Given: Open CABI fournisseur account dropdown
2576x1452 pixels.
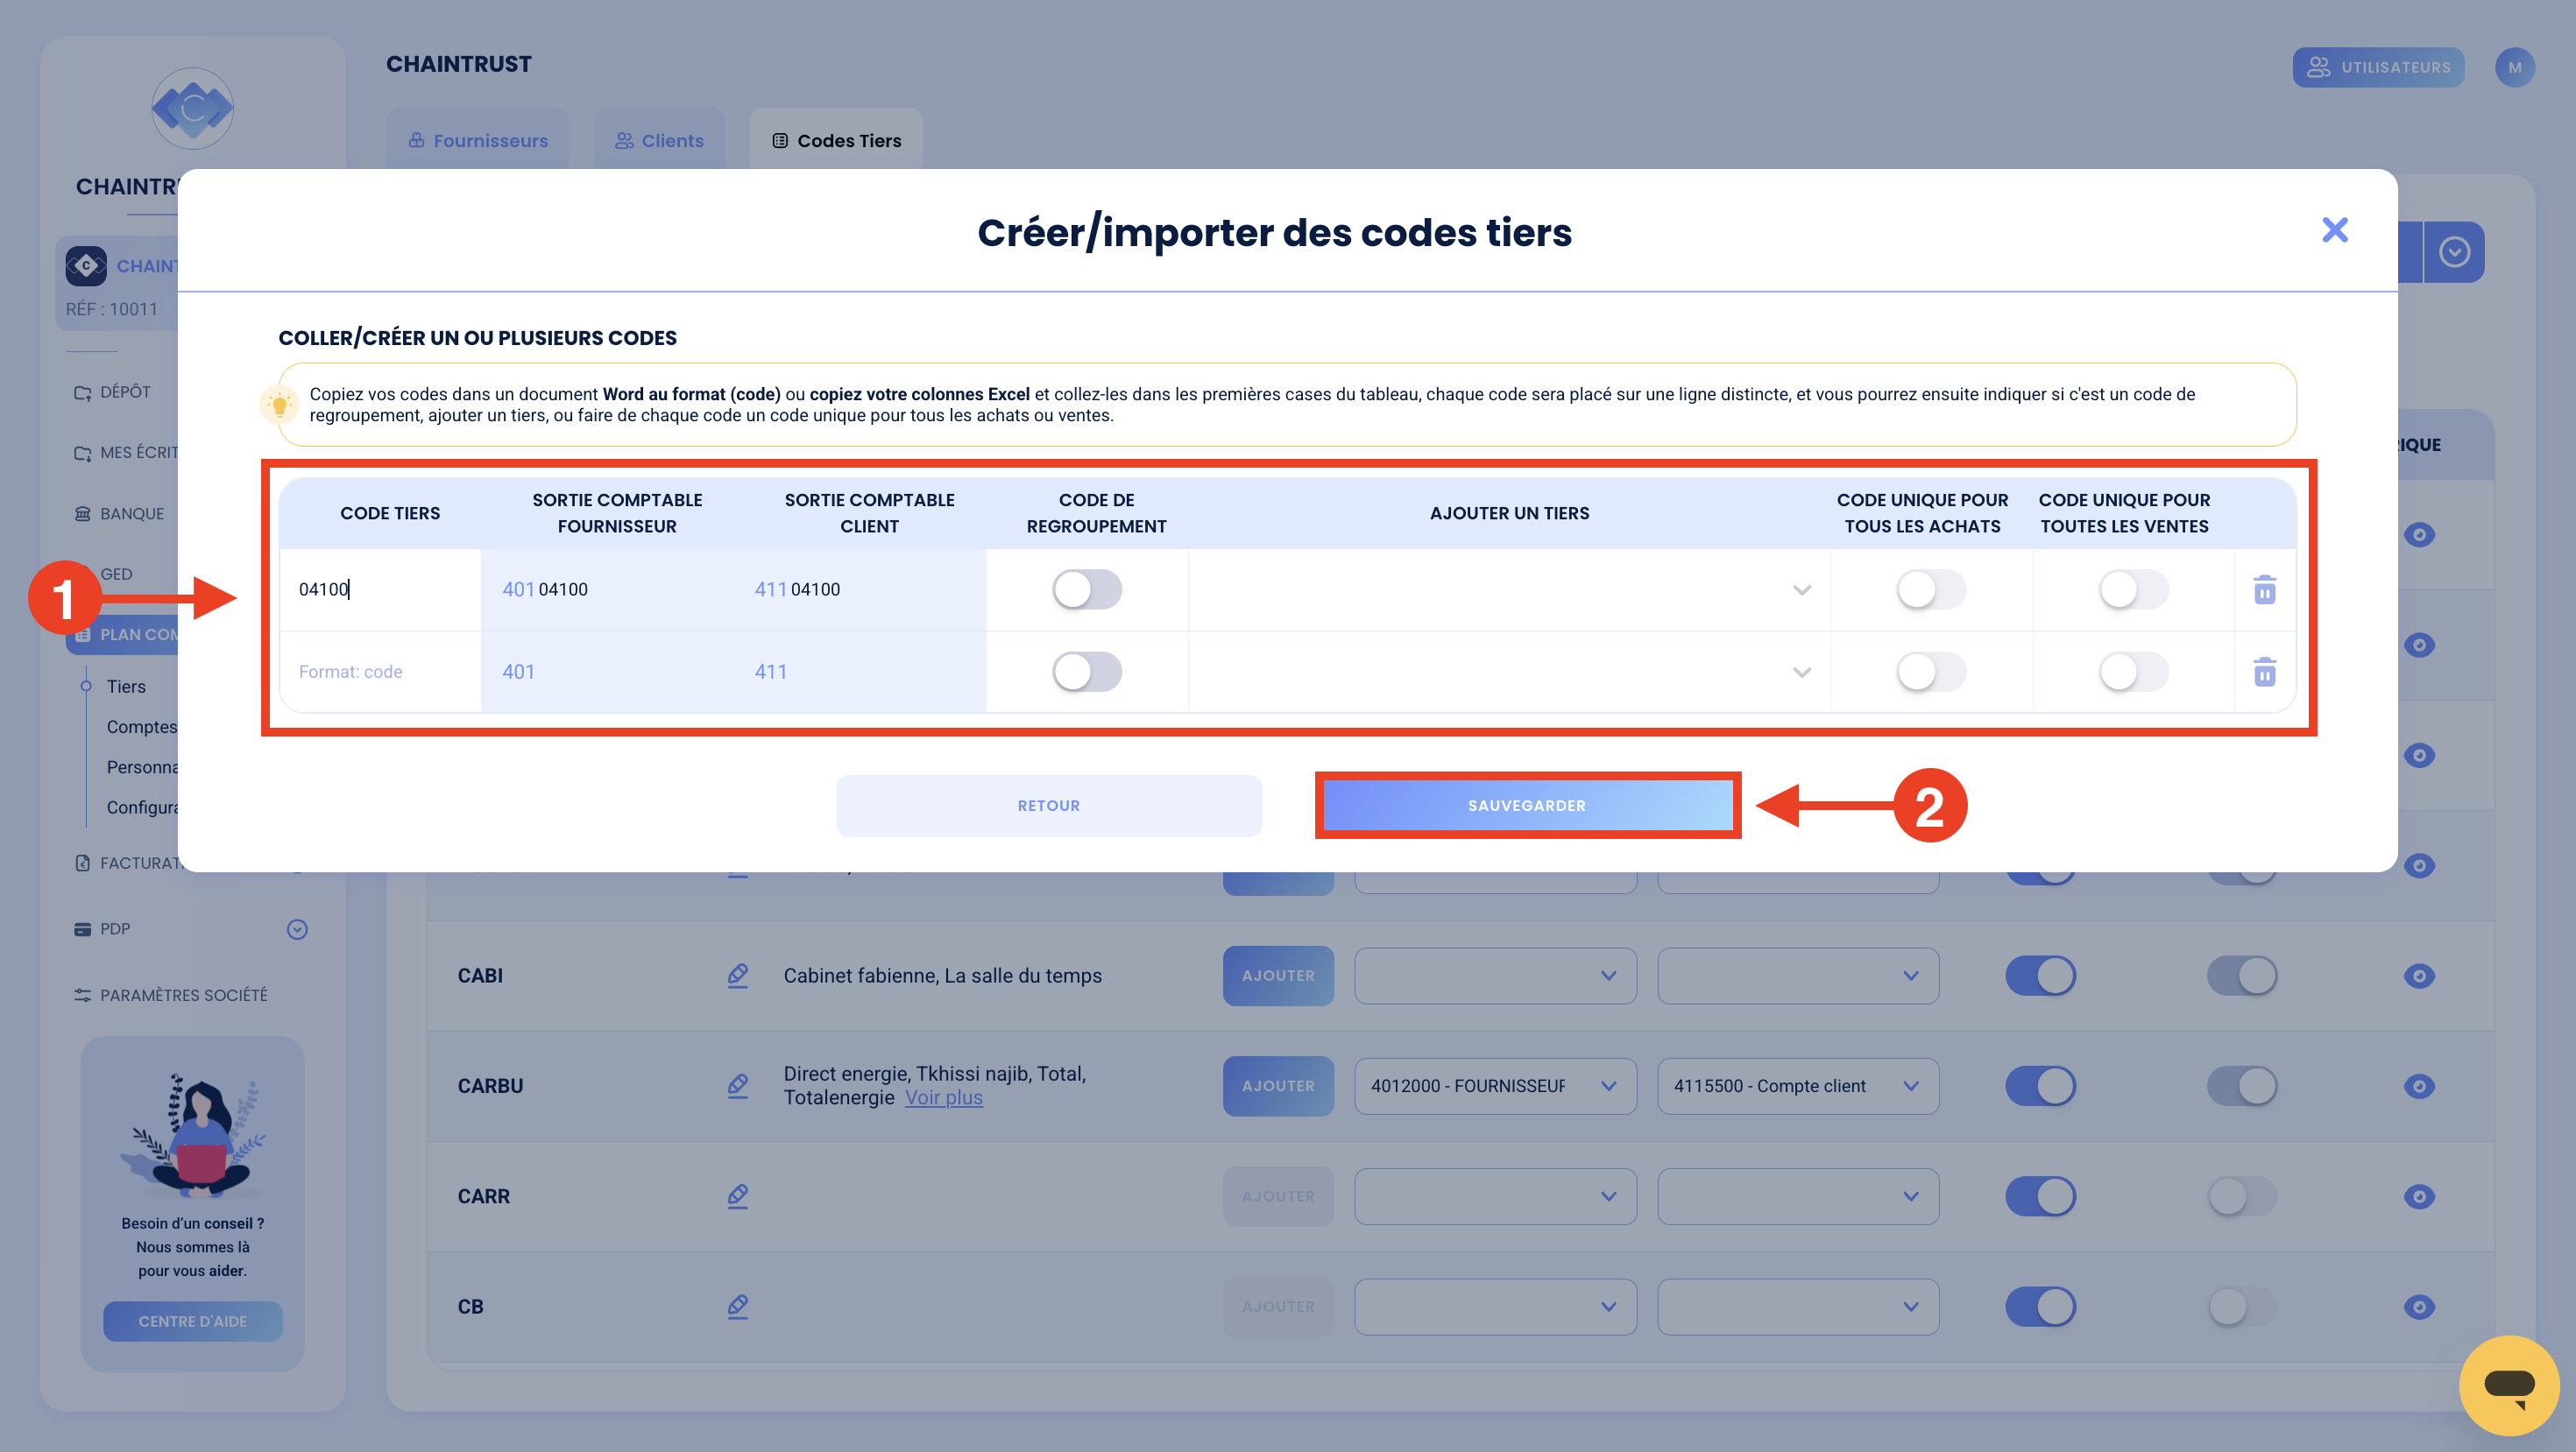Looking at the screenshot, I should [1494, 976].
